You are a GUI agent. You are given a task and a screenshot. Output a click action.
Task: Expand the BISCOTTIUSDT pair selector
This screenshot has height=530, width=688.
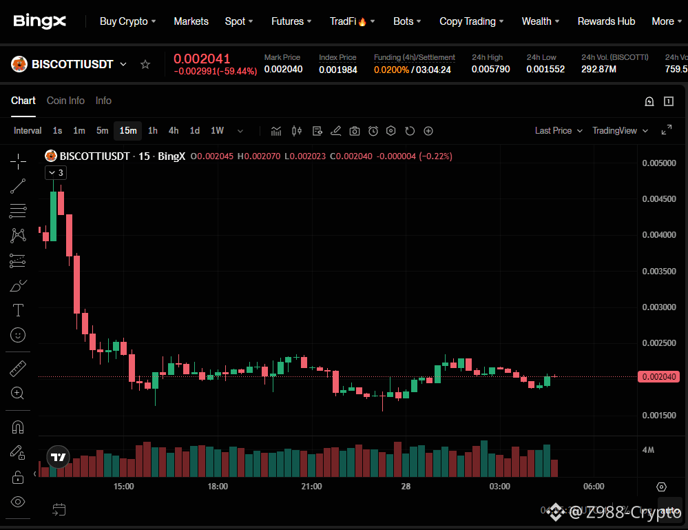pyautogui.click(x=123, y=64)
